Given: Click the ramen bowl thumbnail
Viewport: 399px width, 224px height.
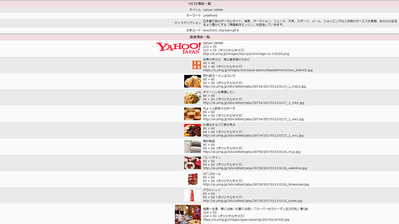Looking at the screenshot, I should pyautogui.click(x=193, y=81).
